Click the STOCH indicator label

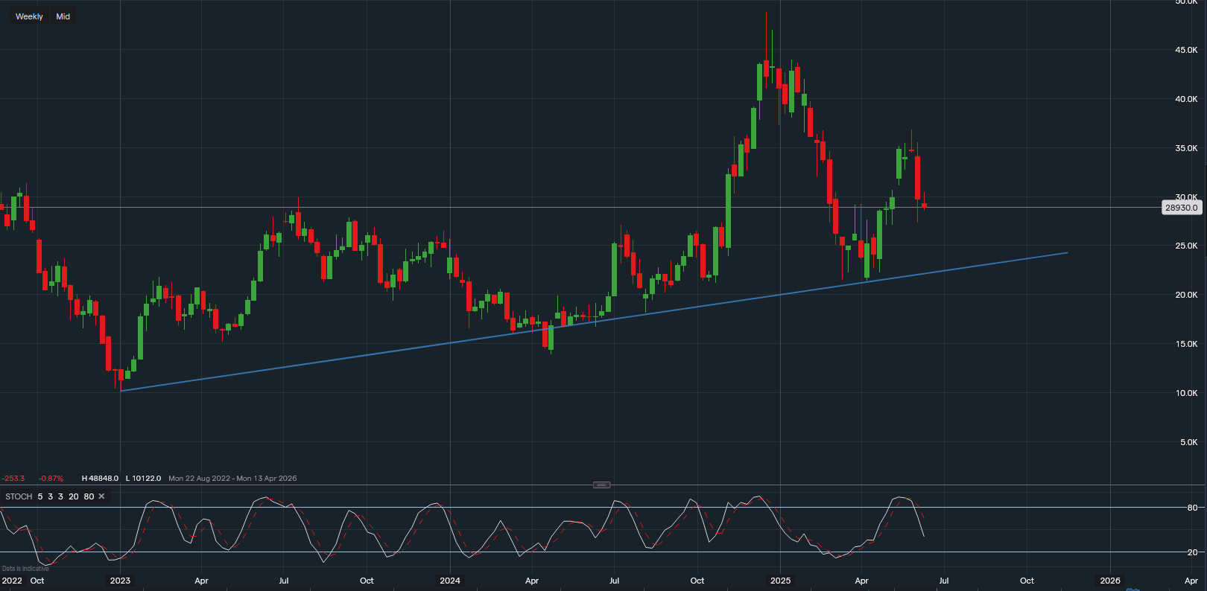coord(19,496)
